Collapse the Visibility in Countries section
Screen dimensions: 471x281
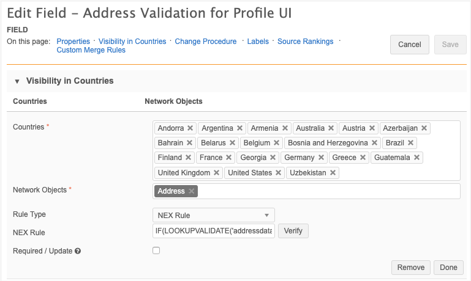point(17,81)
